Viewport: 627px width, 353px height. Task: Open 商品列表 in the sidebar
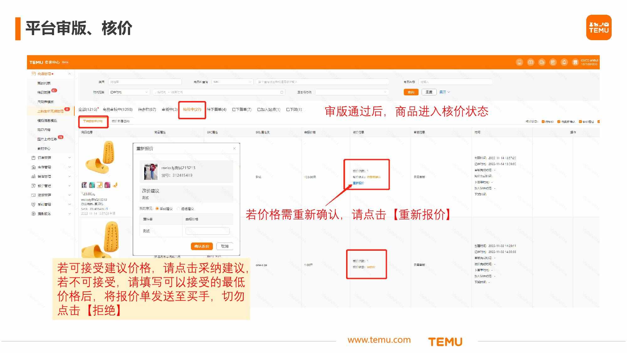44,83
